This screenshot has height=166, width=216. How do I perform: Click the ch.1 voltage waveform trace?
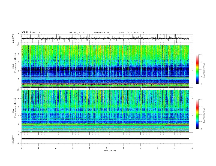pos(105,39)
